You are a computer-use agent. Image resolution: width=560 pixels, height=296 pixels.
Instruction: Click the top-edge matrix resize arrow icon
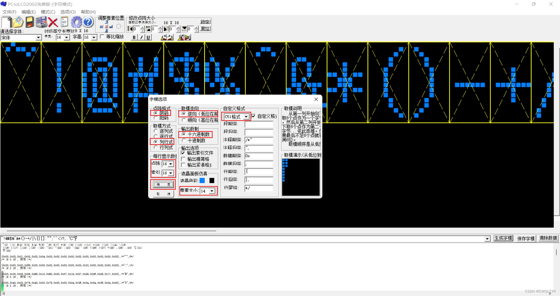coord(148,29)
